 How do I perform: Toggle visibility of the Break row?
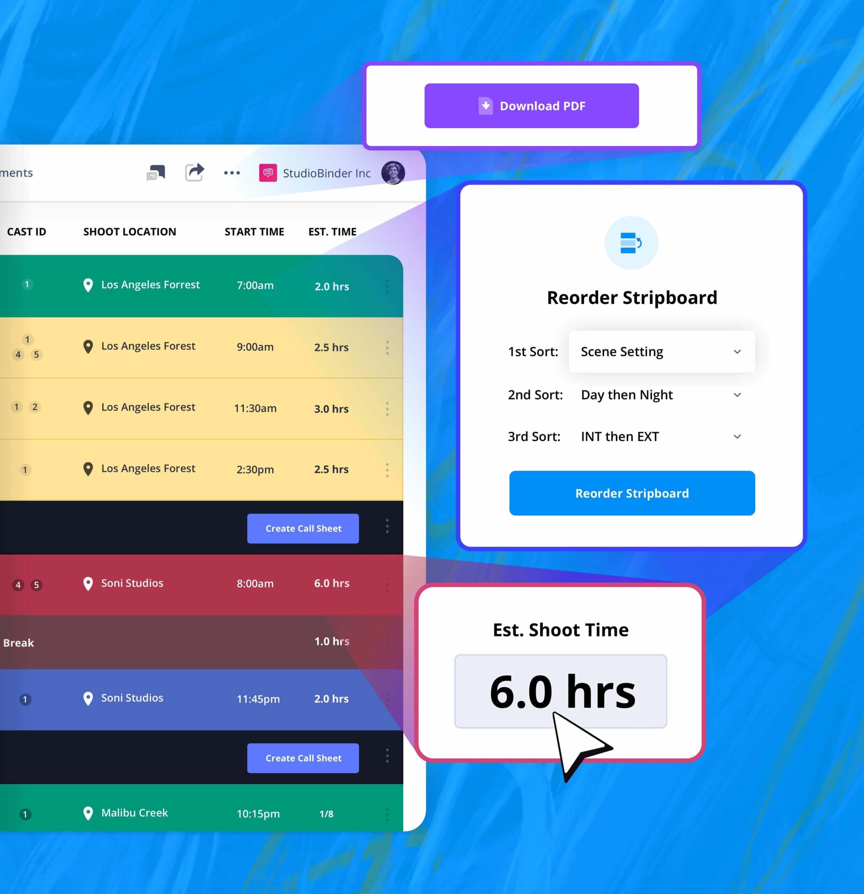click(x=387, y=642)
